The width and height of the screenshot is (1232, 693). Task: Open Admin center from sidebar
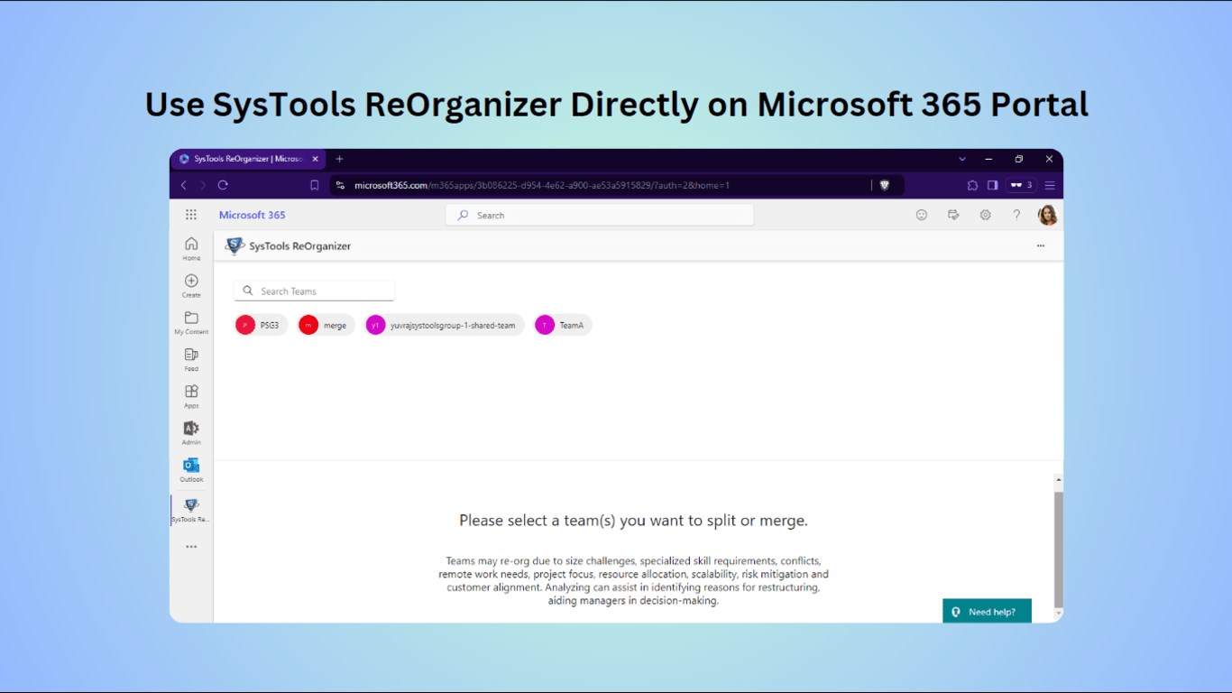coord(191,433)
